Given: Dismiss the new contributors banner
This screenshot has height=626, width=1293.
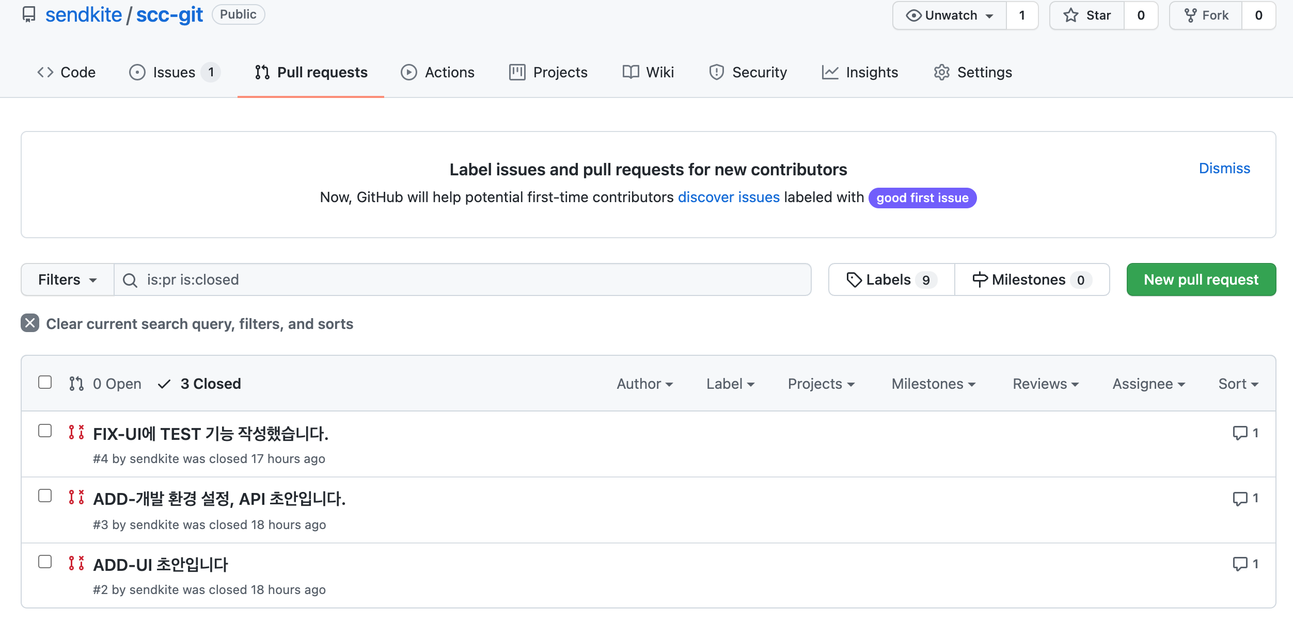Looking at the screenshot, I should (1224, 169).
